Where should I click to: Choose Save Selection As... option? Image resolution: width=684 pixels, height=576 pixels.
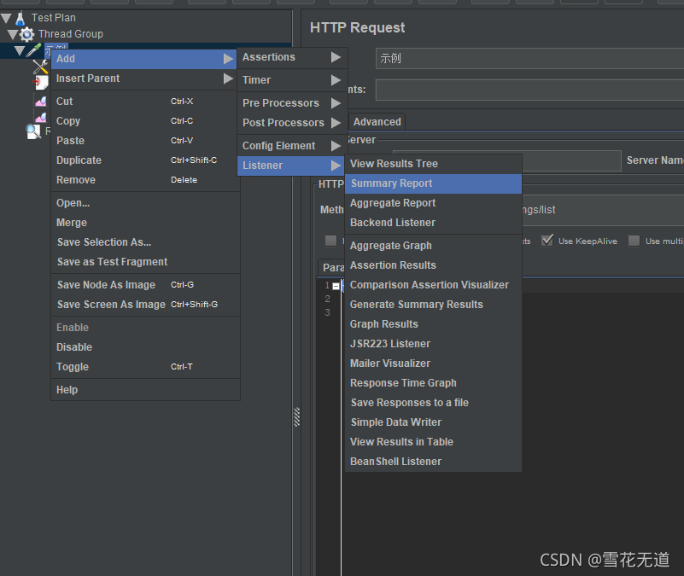coord(146,242)
